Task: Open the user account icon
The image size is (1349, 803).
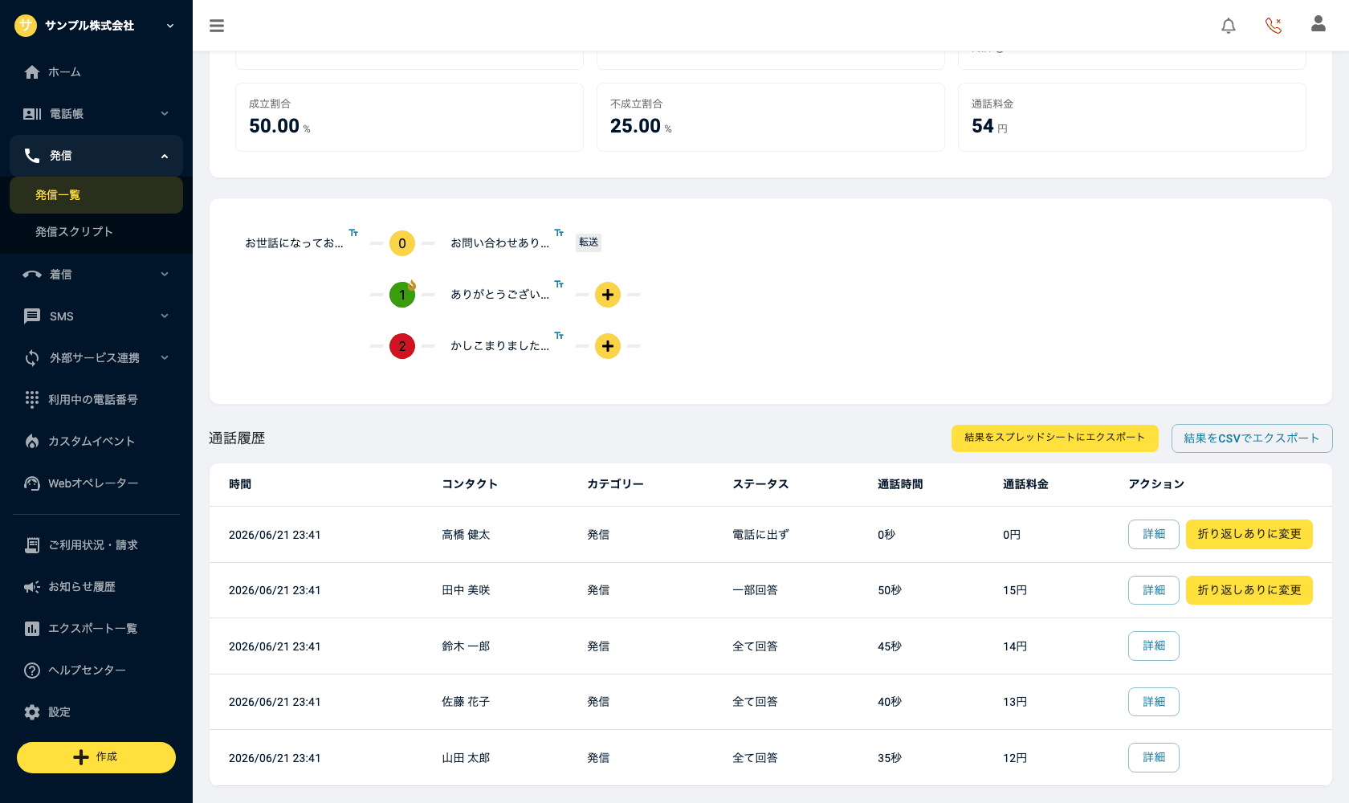Action: tap(1318, 24)
